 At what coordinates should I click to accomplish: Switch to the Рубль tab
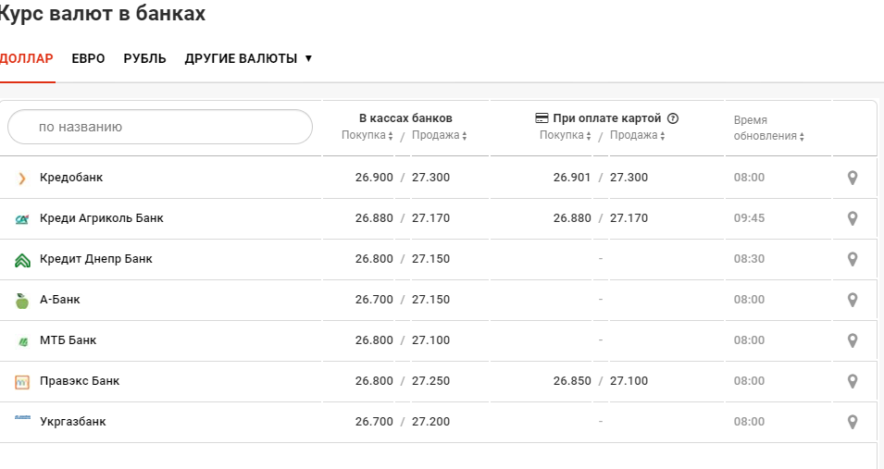point(144,58)
